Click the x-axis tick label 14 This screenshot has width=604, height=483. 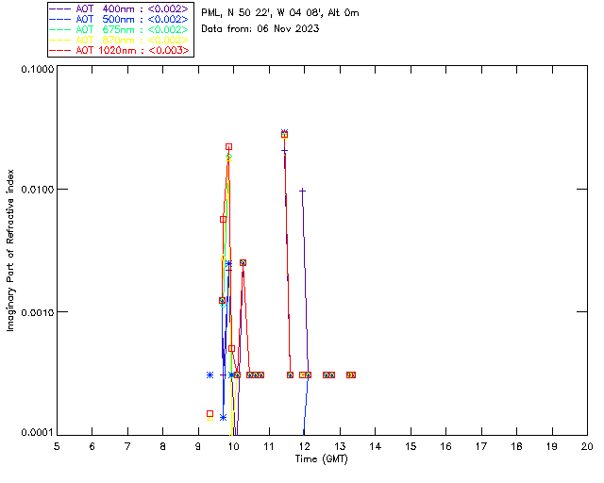[x=376, y=446]
